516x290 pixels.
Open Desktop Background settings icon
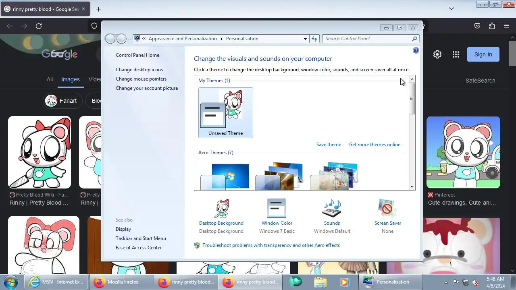[221, 209]
